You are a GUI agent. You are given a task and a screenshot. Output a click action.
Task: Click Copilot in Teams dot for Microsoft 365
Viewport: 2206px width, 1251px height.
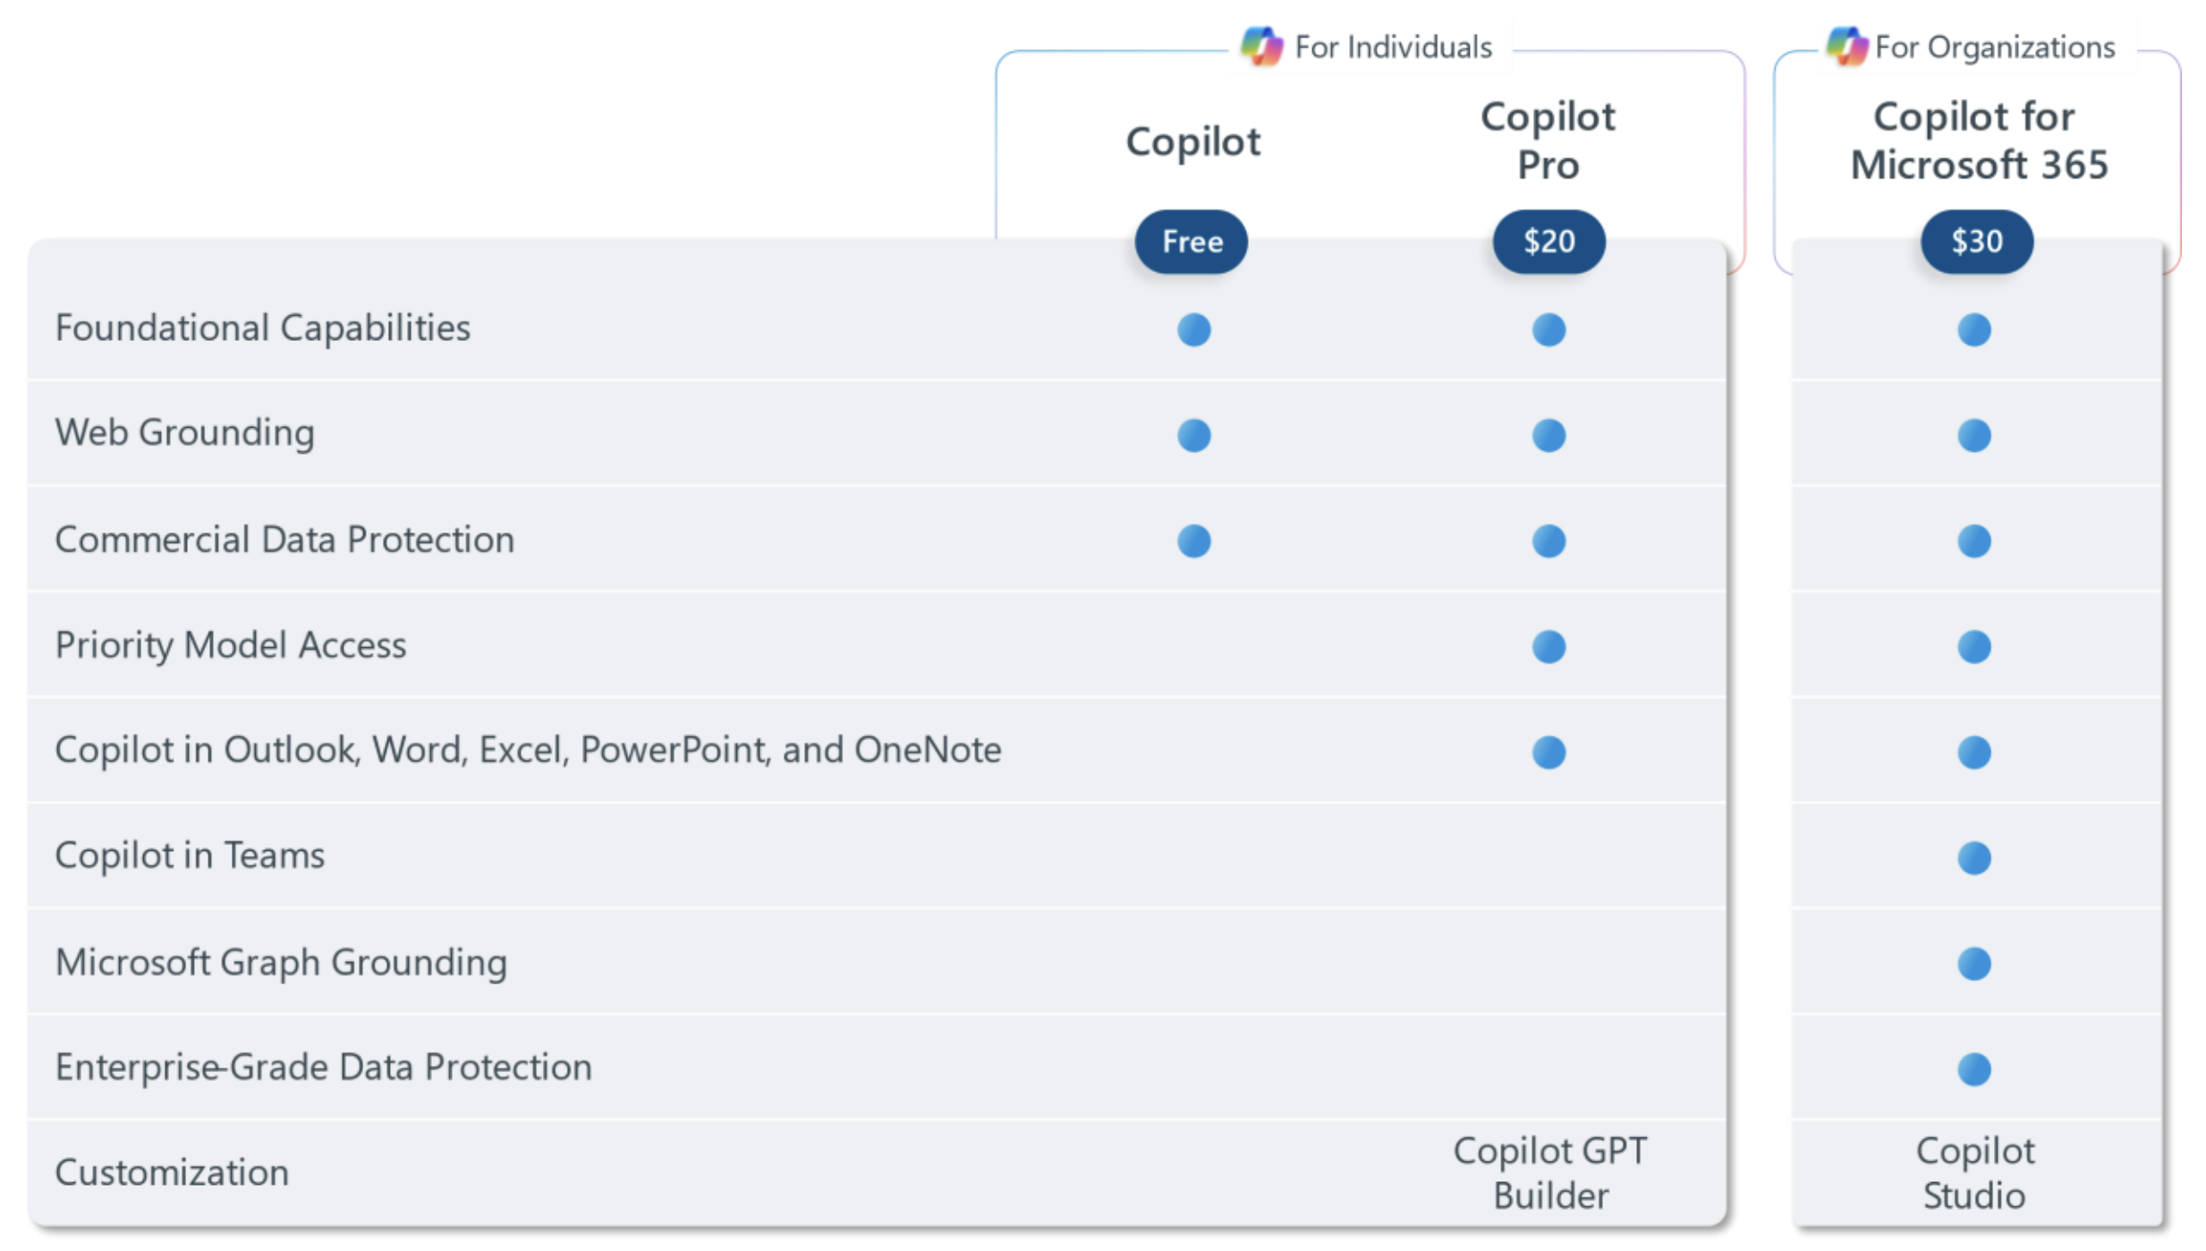1973,858
